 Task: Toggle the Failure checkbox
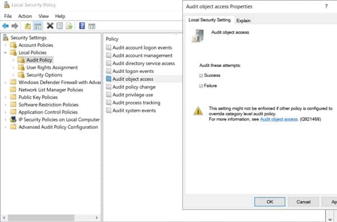(201, 86)
